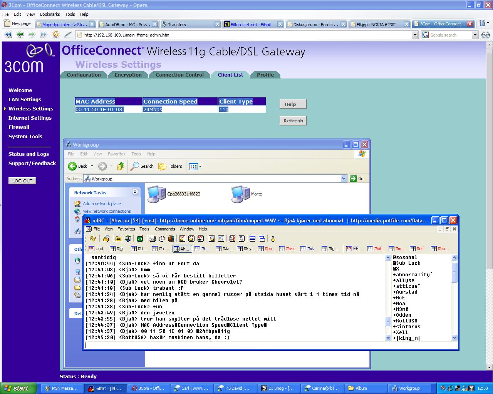
Task: Click Add a network place link
Action: point(102,204)
